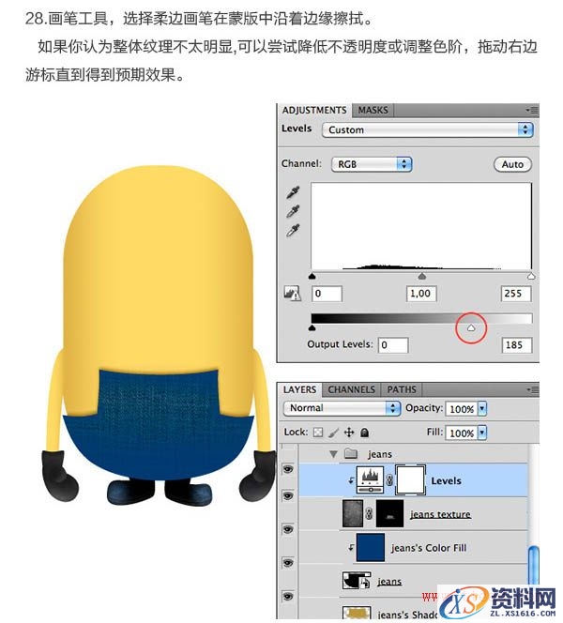Open the Layers panel options menu
The width and height of the screenshot is (563, 623).
click(x=532, y=389)
